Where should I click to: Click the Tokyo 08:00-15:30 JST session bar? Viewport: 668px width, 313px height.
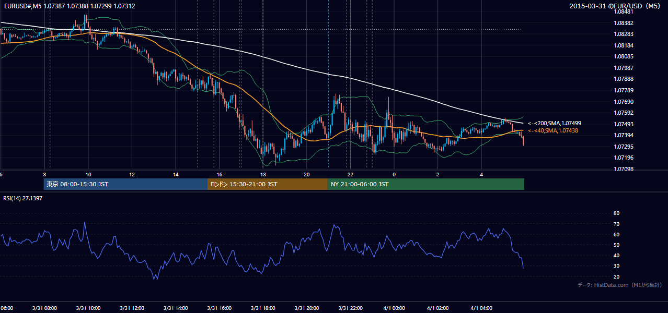(125, 184)
